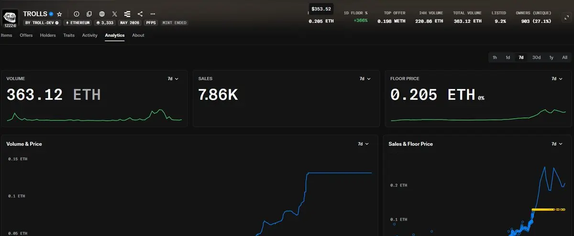Select the All time range
The height and width of the screenshot is (236, 574).
[x=564, y=57]
